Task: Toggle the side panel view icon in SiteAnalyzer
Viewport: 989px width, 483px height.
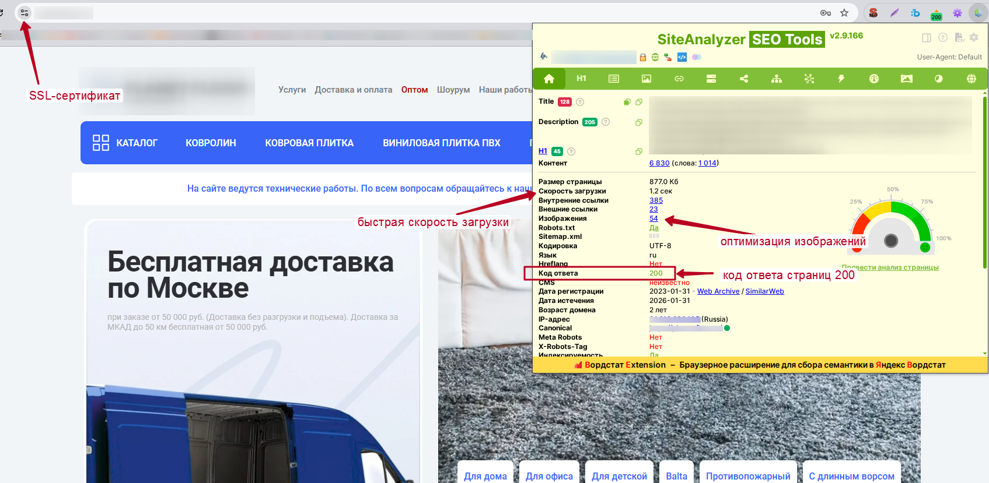Action: [x=926, y=38]
